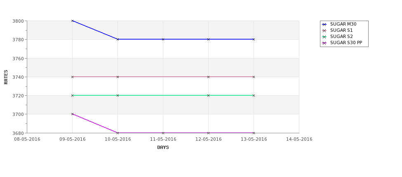Click the SUGAR M30 point at 09-05-2016

72,21
